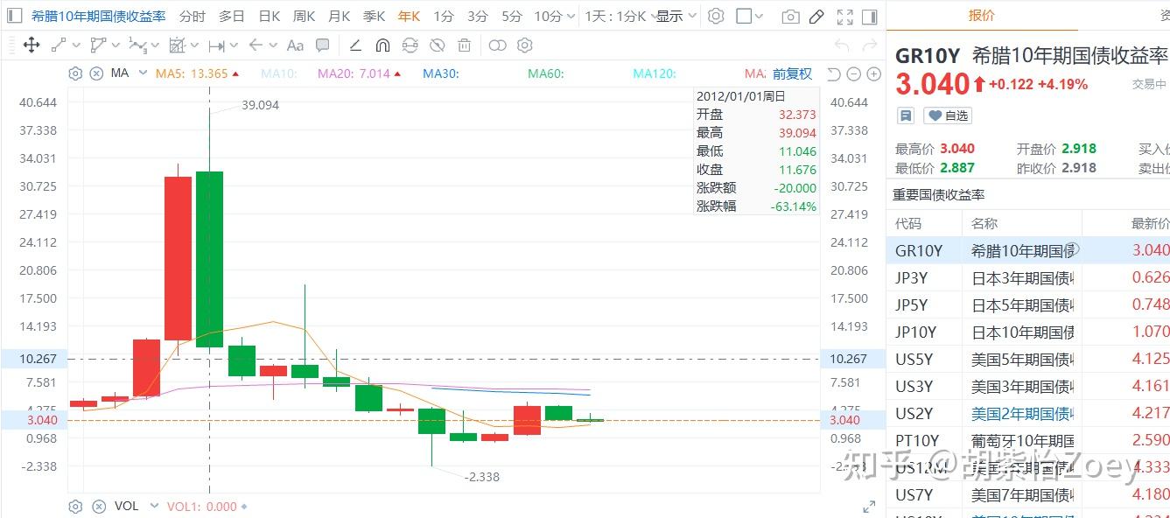This screenshot has width=1170, height=518.
Task: Open the 报价 tab in right panel
Action: [x=981, y=15]
